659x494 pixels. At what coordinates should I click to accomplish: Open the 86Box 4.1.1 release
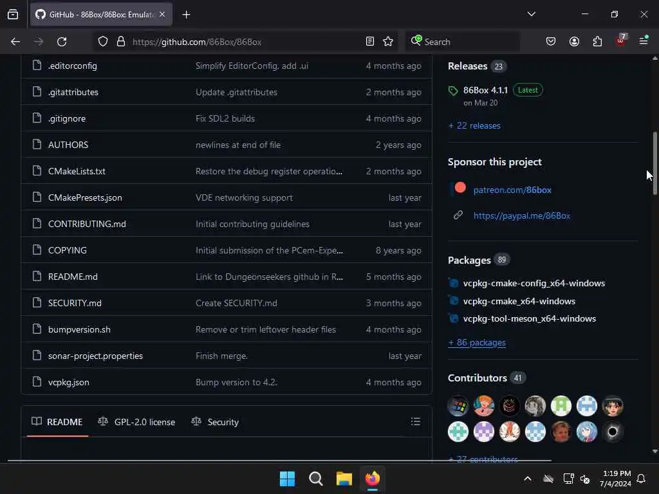click(x=485, y=90)
